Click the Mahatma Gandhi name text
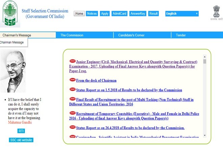223x149 pixels. pyautogui.click(x=20, y=122)
